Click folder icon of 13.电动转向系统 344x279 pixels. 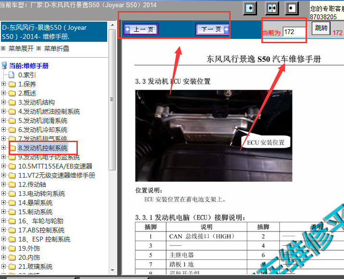coord(12,194)
